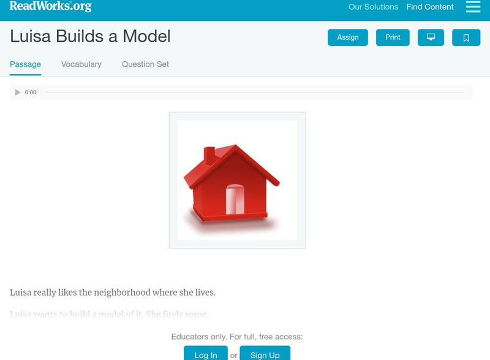
Task: Open Our Solutions navigation link
Action: [x=373, y=7]
